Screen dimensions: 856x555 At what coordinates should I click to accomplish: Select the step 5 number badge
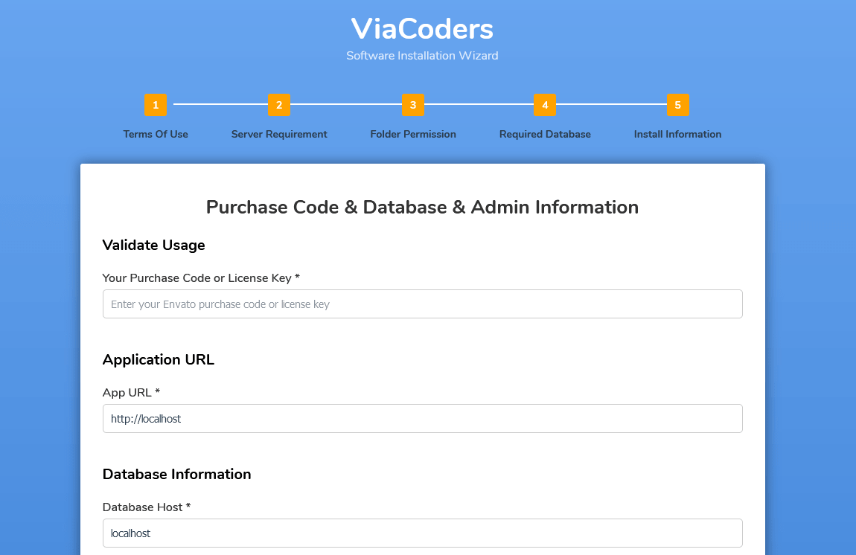click(677, 105)
